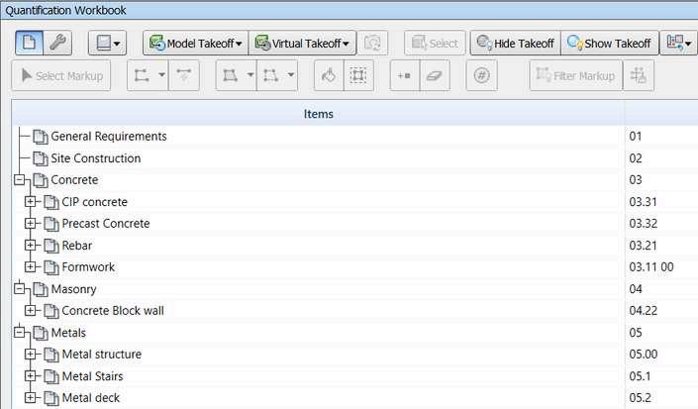Open the Virtual Takeoff dropdown
The width and height of the screenshot is (698, 409).
pyautogui.click(x=302, y=44)
